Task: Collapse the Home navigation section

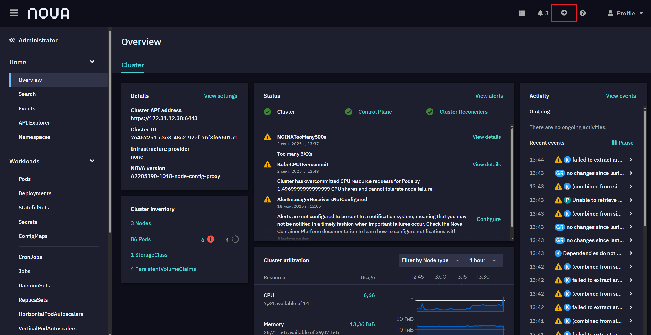Action: (x=92, y=62)
